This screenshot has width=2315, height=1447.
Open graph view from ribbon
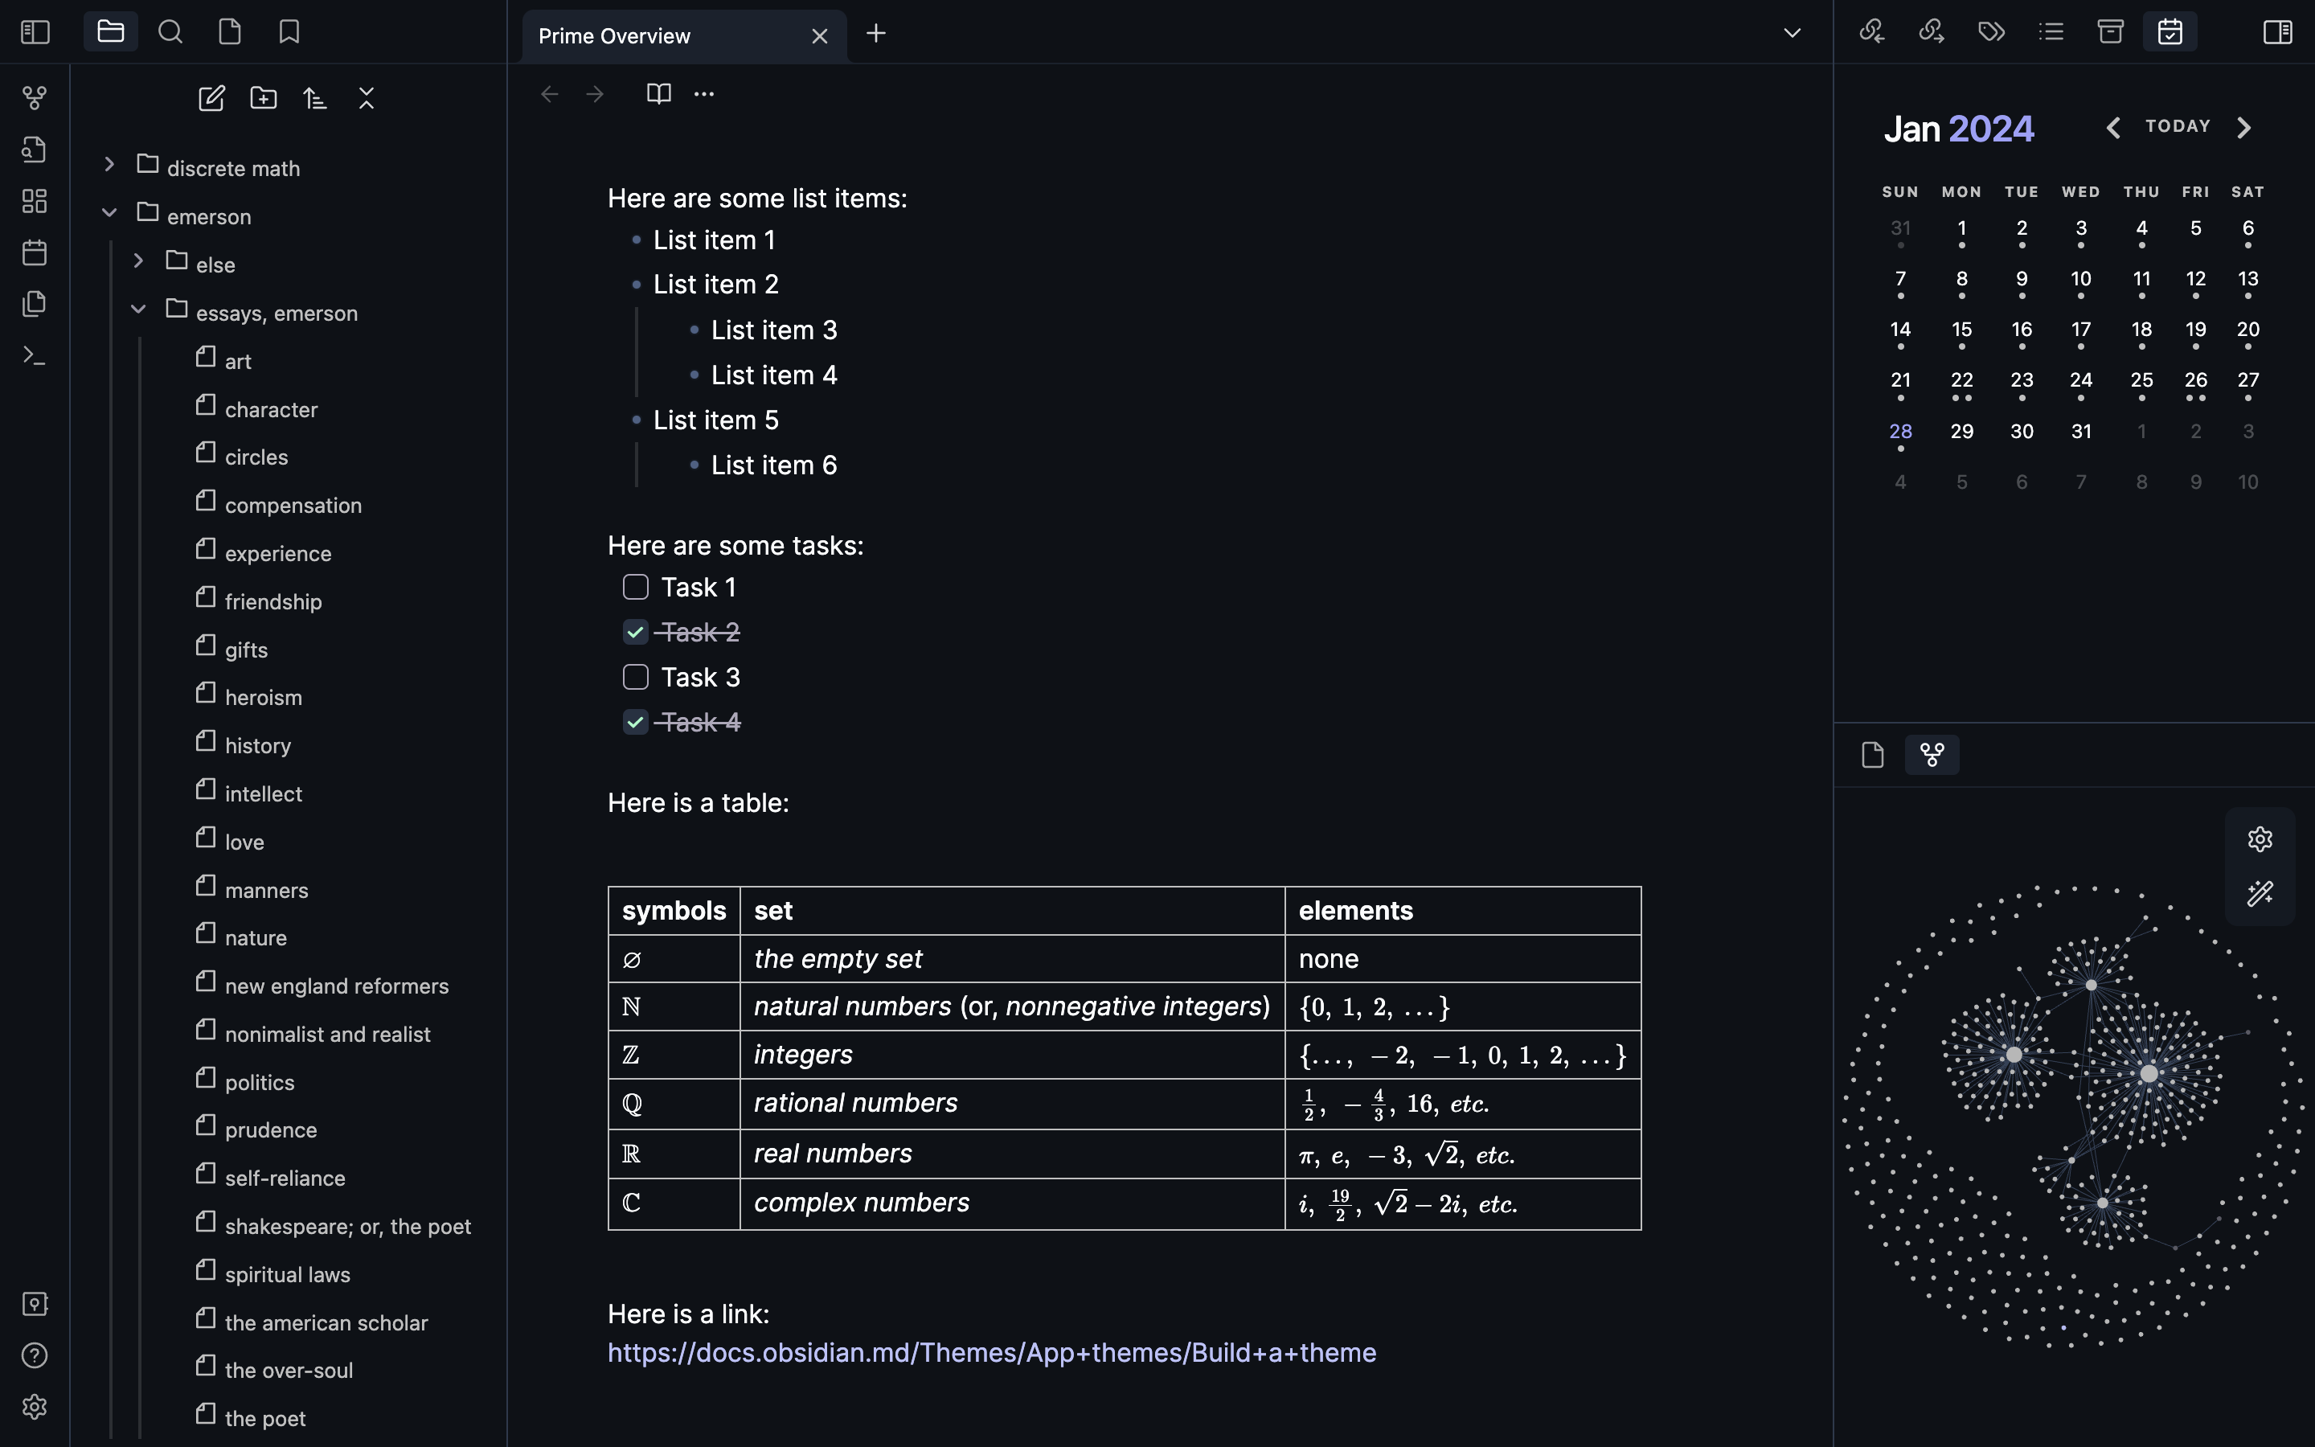(x=35, y=97)
